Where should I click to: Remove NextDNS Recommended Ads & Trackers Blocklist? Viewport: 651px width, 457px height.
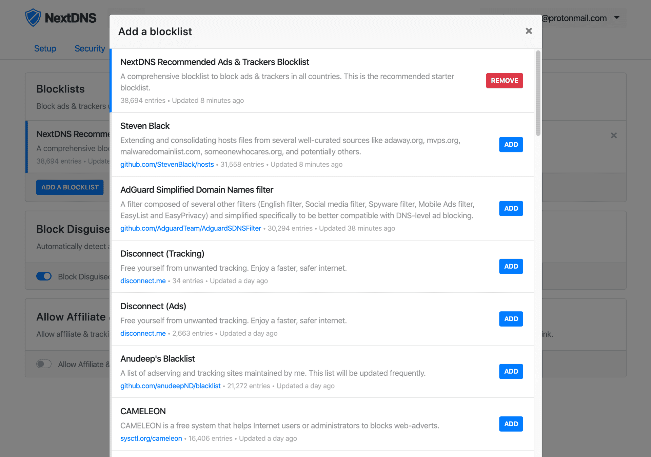[504, 81]
